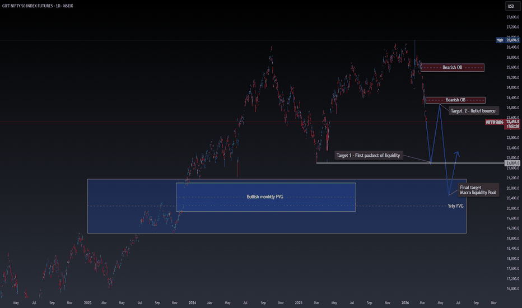
Task: Click the Yrly FVG text label
Action: pyautogui.click(x=455, y=206)
